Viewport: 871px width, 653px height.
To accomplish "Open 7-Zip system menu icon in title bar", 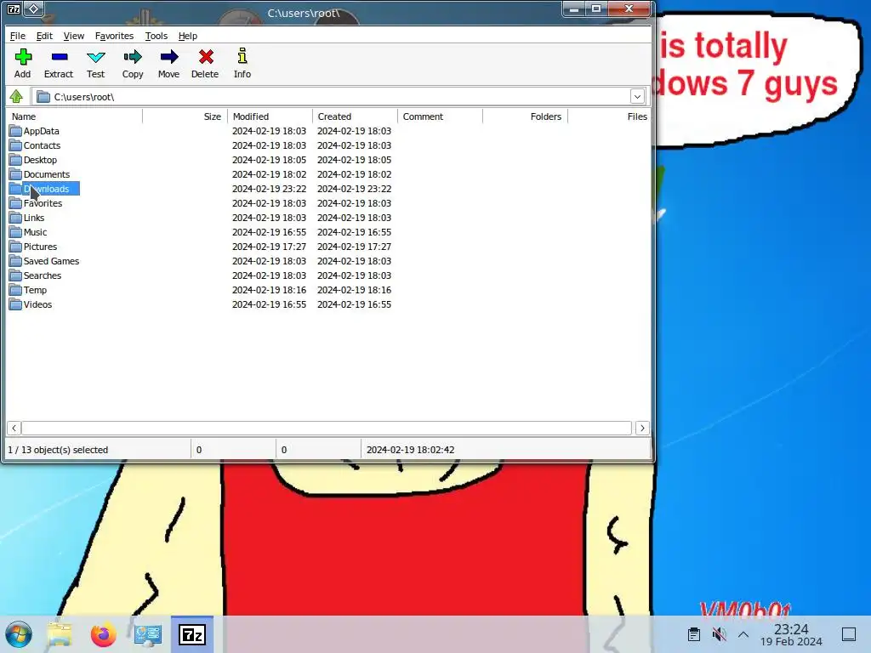I will click(14, 9).
